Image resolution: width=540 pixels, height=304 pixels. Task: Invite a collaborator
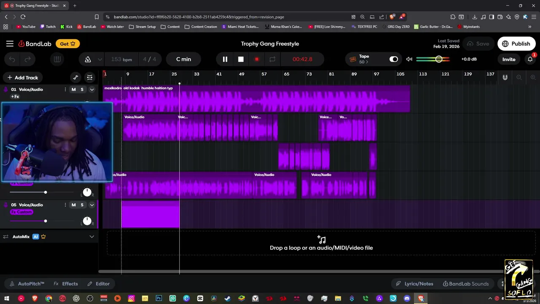509,60
